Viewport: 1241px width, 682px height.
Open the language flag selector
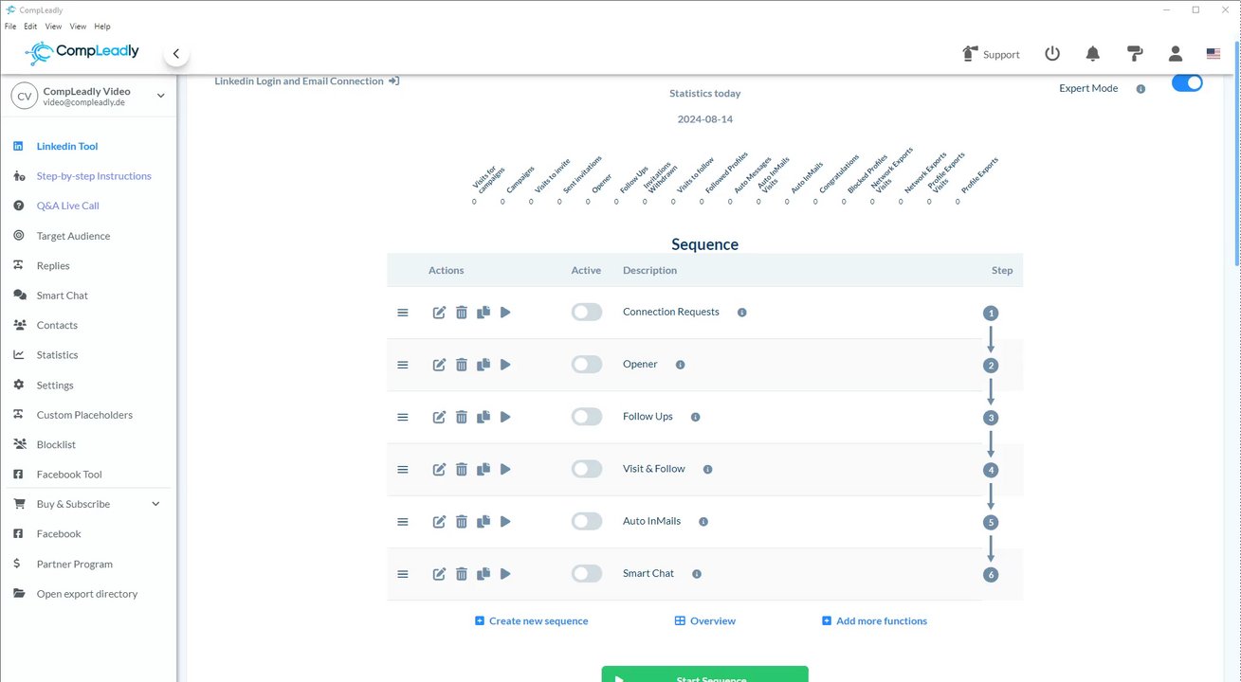(1214, 54)
